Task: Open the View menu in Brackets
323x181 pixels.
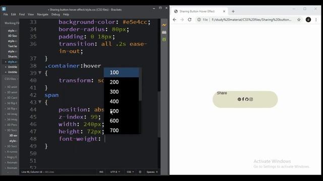Action: tap(31, 15)
